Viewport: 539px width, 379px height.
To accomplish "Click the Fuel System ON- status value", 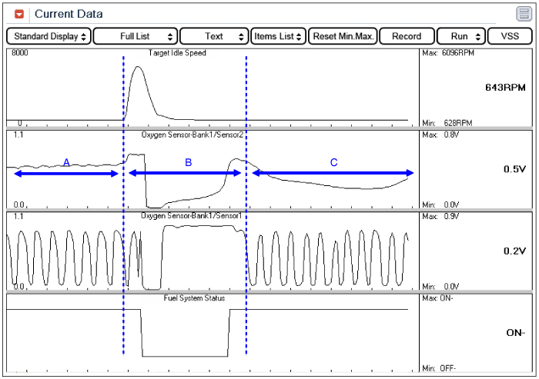I will pos(516,333).
